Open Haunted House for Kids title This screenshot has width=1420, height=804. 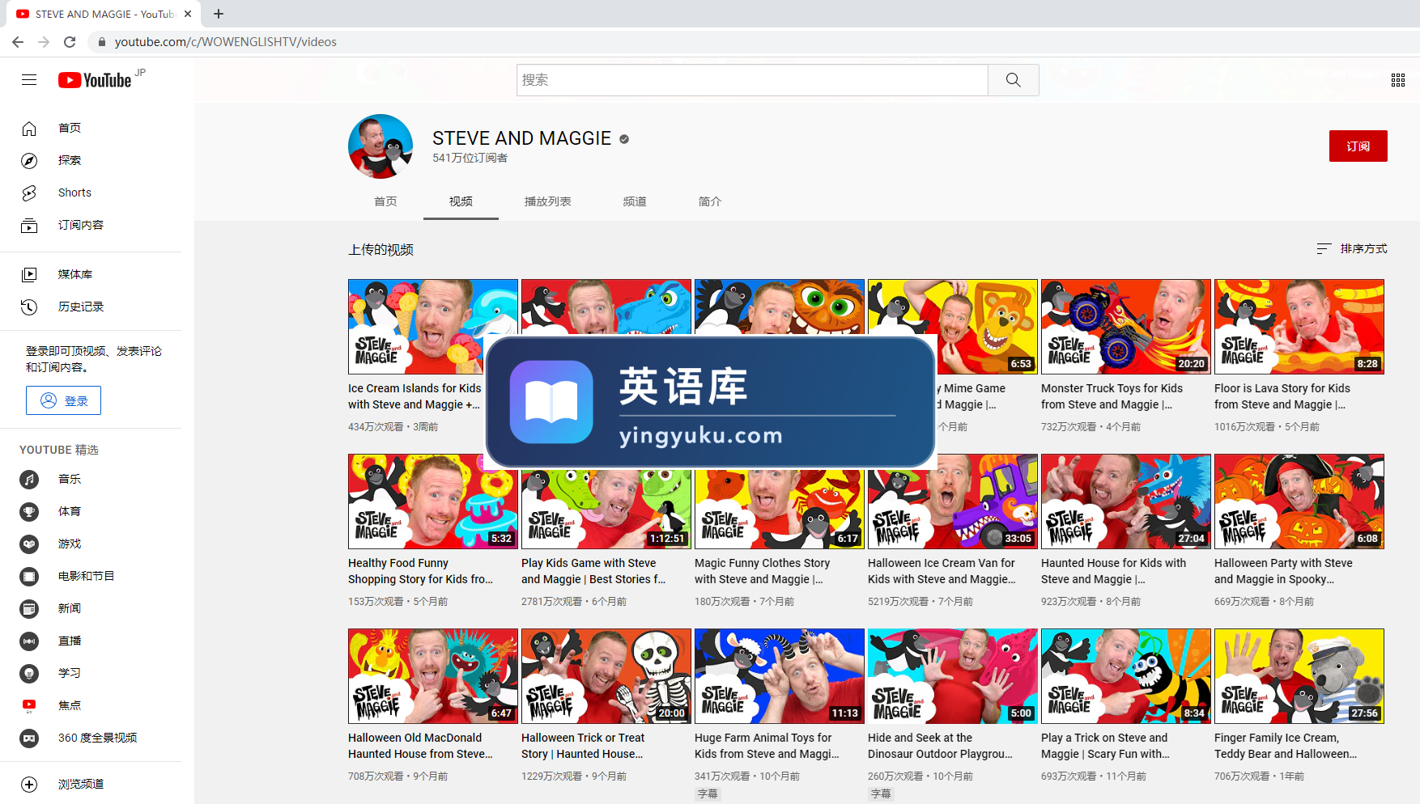point(1114,571)
